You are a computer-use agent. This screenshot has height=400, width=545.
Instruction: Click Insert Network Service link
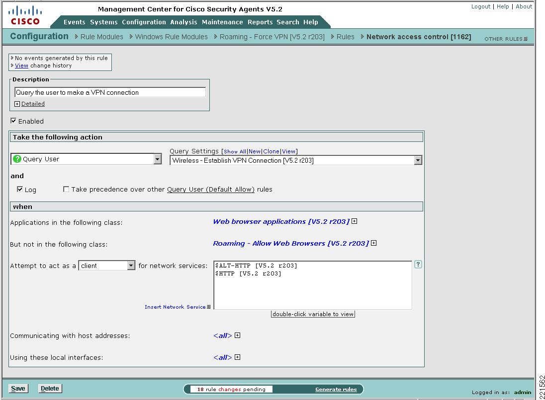click(175, 307)
